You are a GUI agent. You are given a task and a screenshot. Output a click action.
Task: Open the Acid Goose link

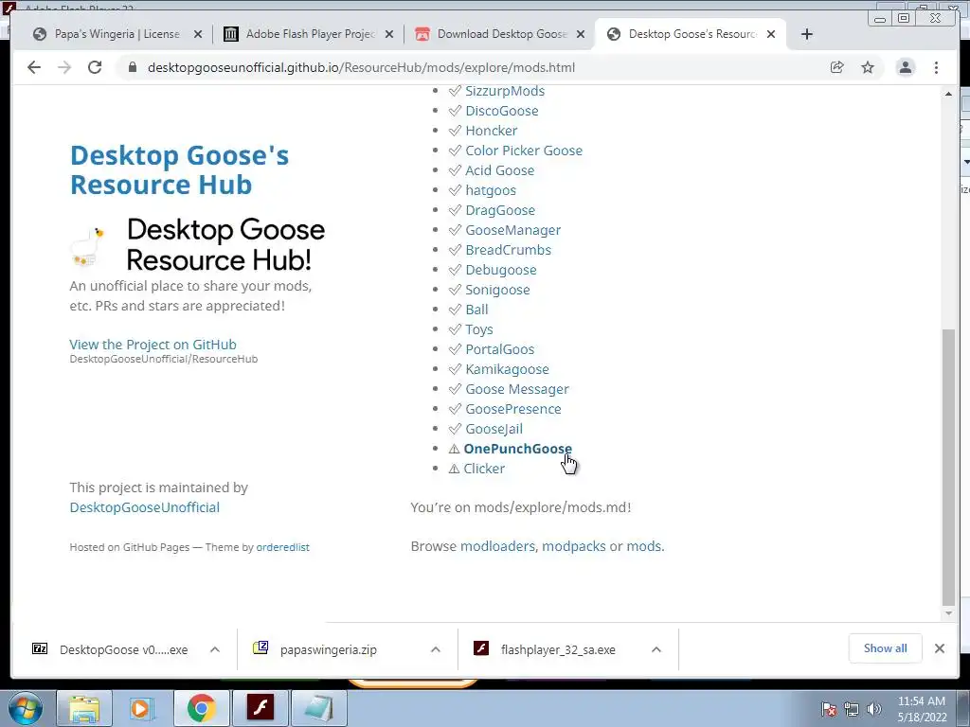pos(500,170)
